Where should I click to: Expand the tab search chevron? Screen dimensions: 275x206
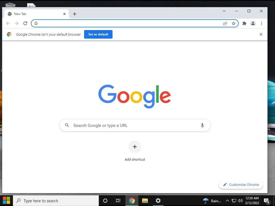224,11
